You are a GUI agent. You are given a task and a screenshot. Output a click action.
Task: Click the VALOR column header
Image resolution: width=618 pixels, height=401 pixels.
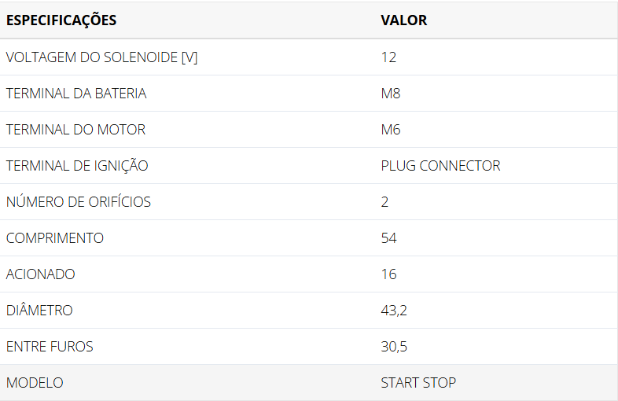pos(404,20)
